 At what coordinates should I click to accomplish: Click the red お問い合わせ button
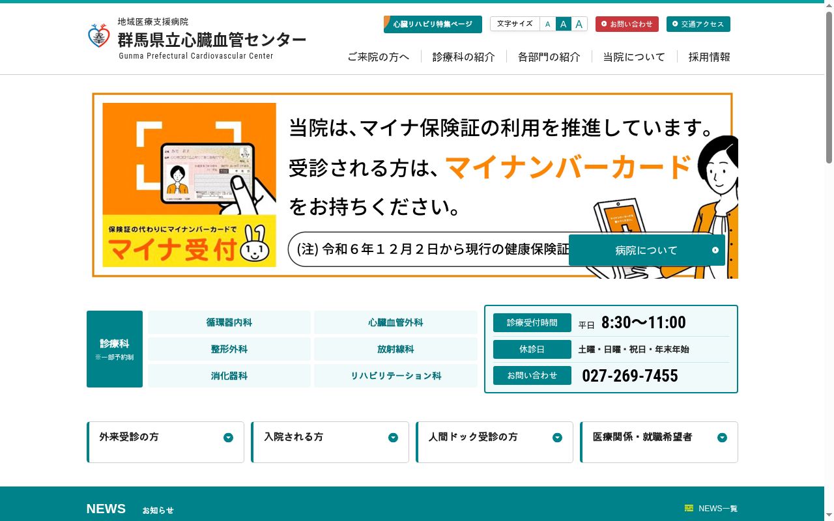(627, 24)
